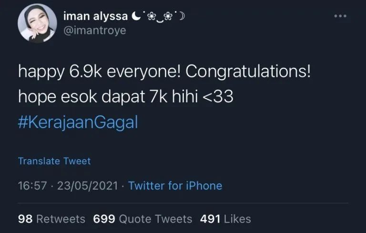View the 98 Retweets list
Viewport: 366px width, 233px height.
point(51,219)
